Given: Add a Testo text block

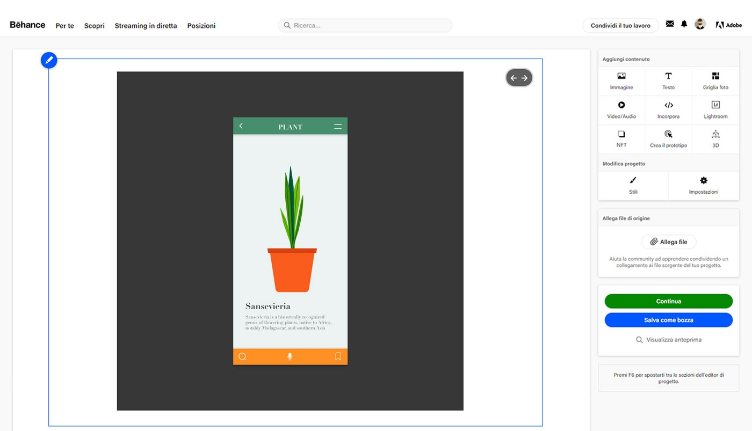Looking at the screenshot, I should coord(668,81).
